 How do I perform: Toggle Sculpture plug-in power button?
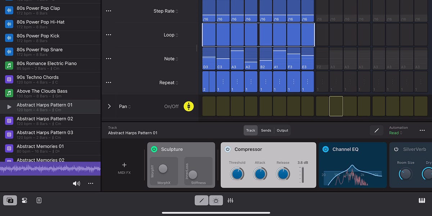point(154,149)
